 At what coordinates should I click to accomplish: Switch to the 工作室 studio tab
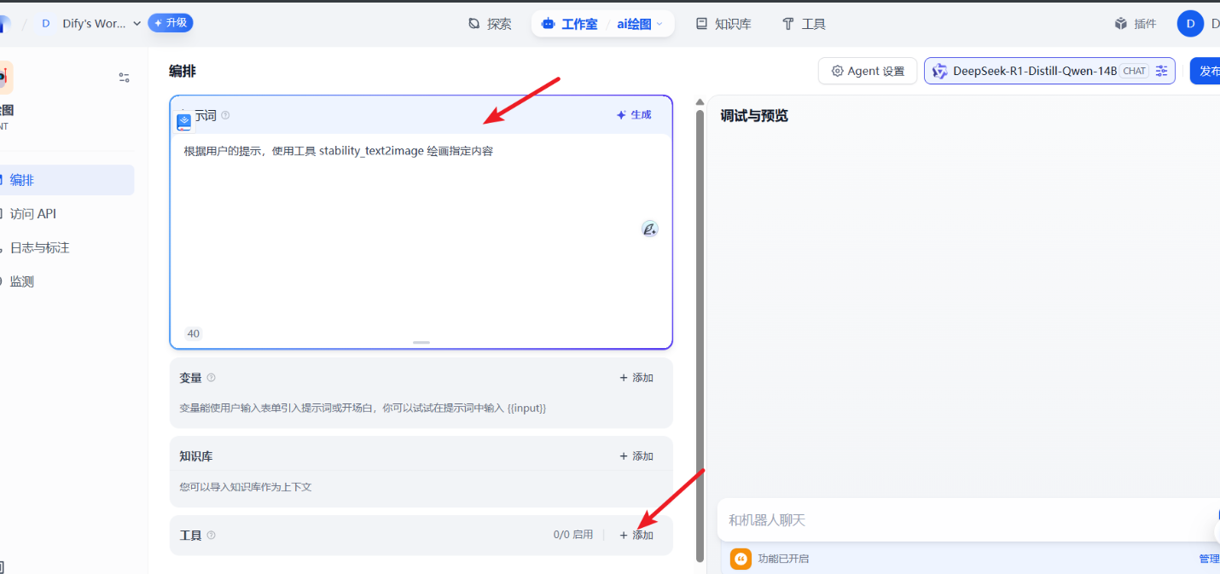click(570, 24)
